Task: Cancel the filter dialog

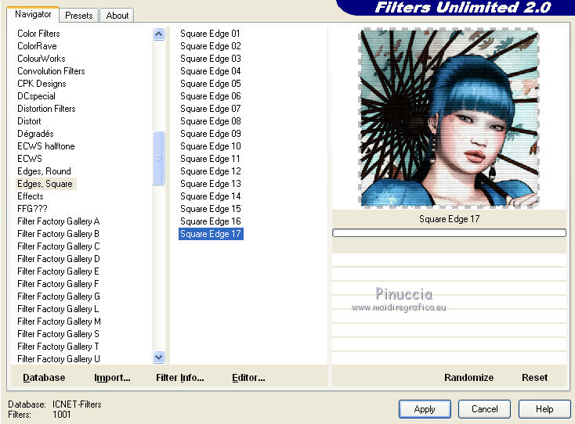Action: [x=484, y=409]
